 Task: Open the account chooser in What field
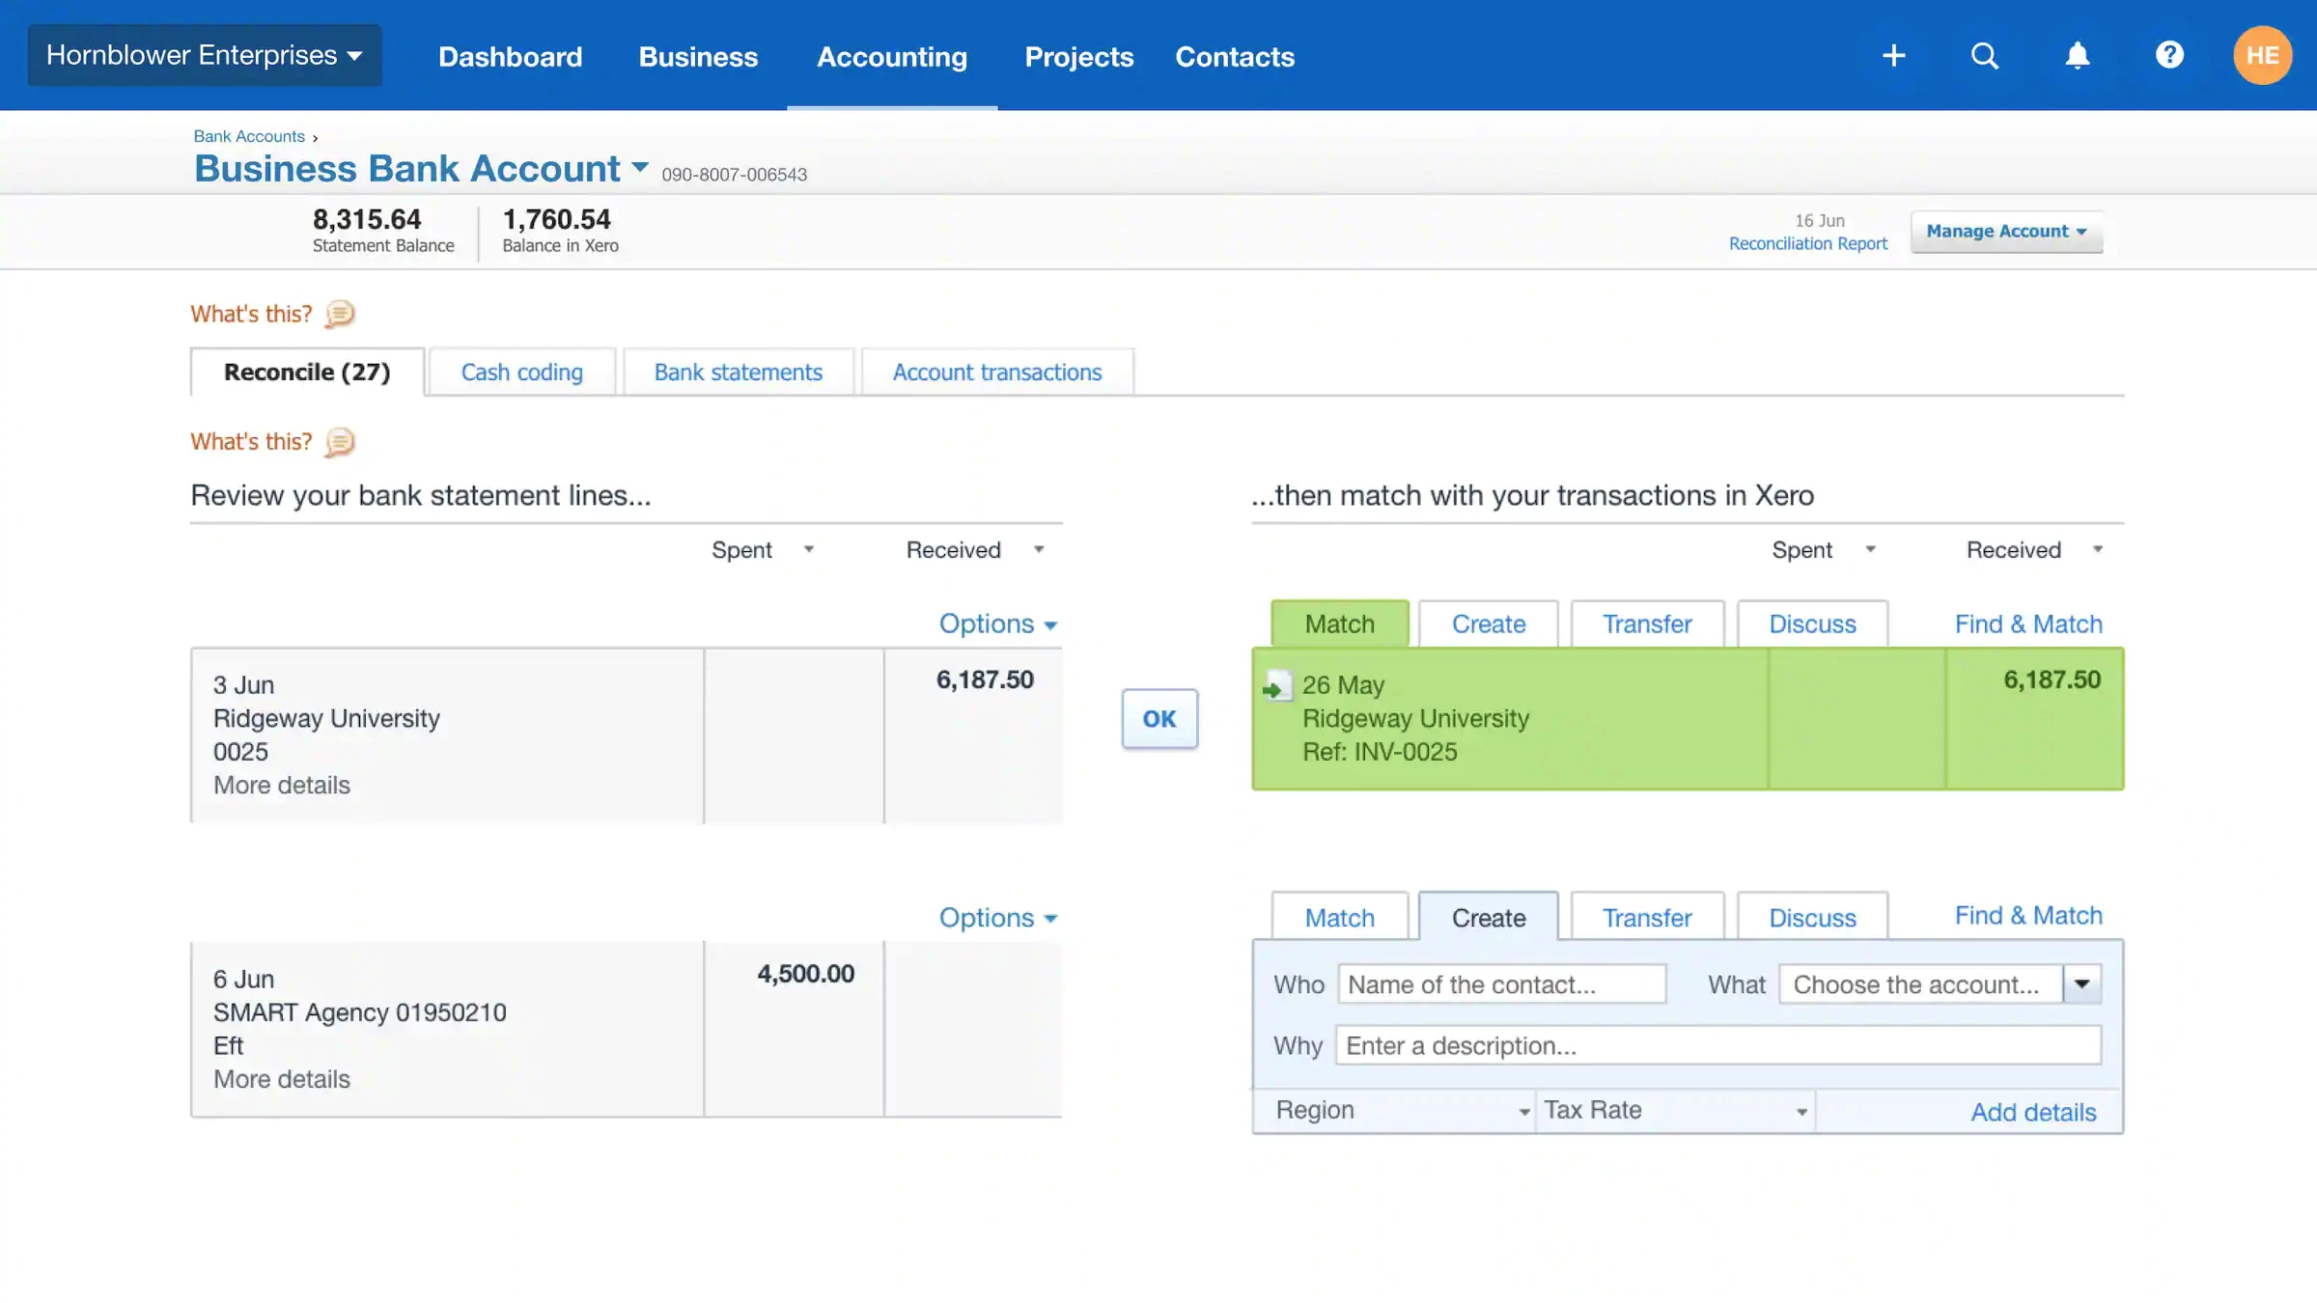2082,984
